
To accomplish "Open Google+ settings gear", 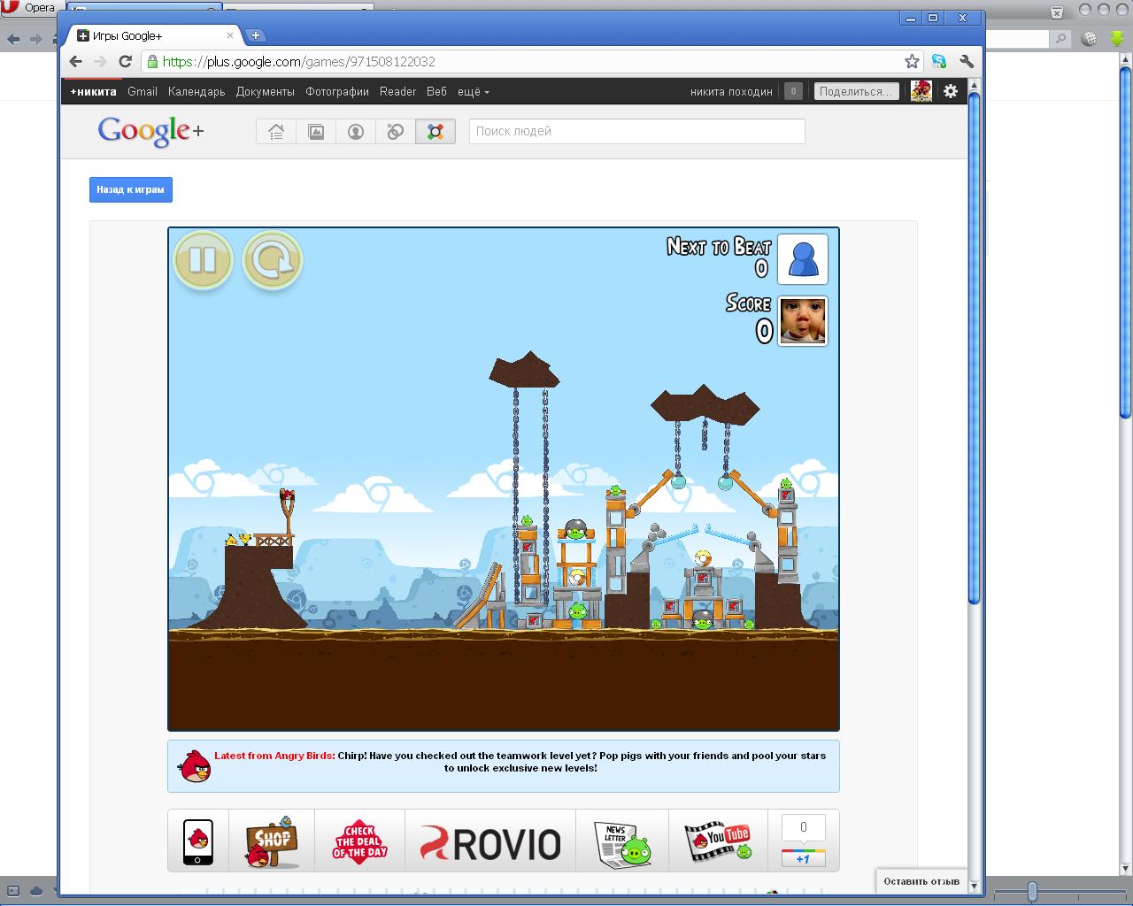I will [951, 91].
